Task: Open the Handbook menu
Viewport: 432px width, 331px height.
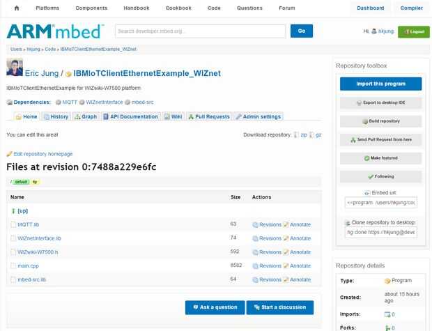Action: coord(137,8)
